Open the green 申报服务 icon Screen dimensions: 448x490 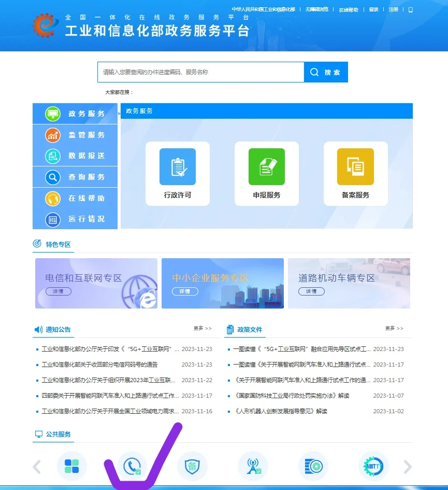pyautogui.click(x=267, y=166)
